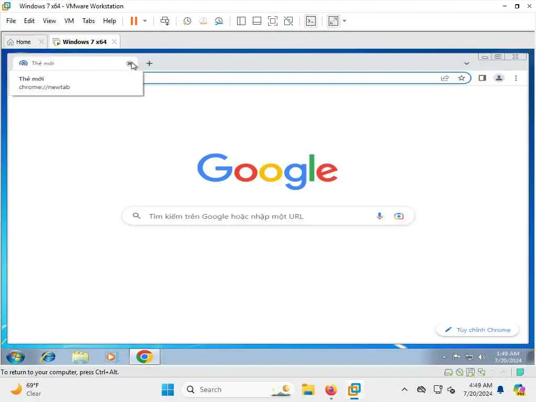This screenshot has width=536, height=402.
Task: Open Action Center flag in guest tray
Action: tap(456, 357)
